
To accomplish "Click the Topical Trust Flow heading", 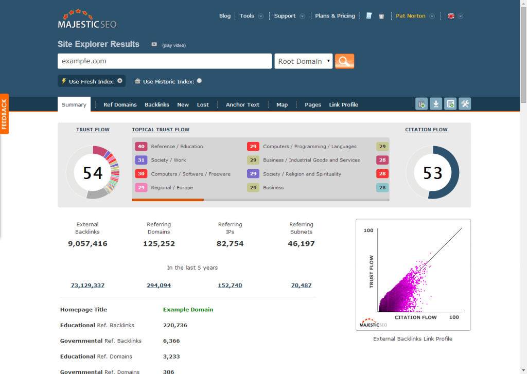I will coord(161,130).
